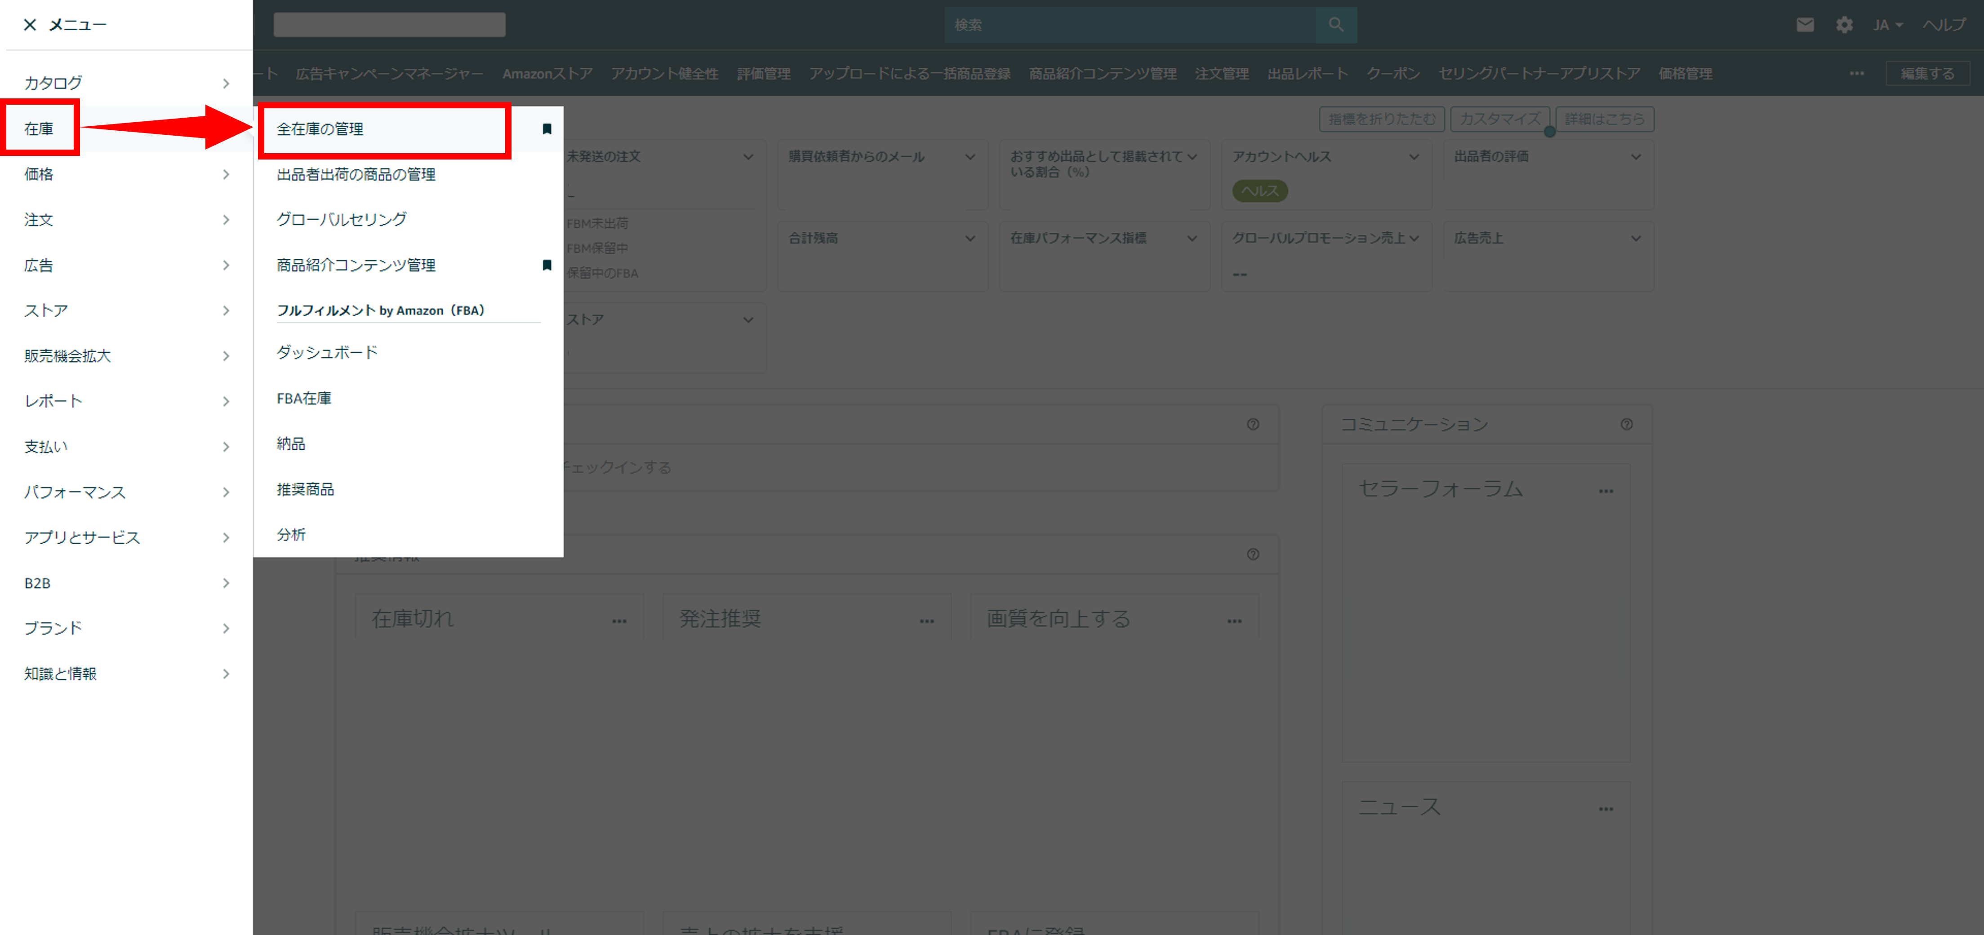Show more navigation items via three dots

click(1857, 73)
